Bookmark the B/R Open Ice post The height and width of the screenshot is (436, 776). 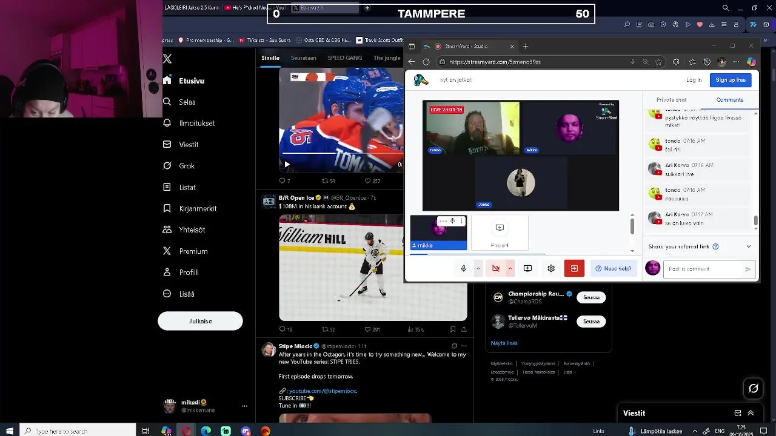[453, 329]
